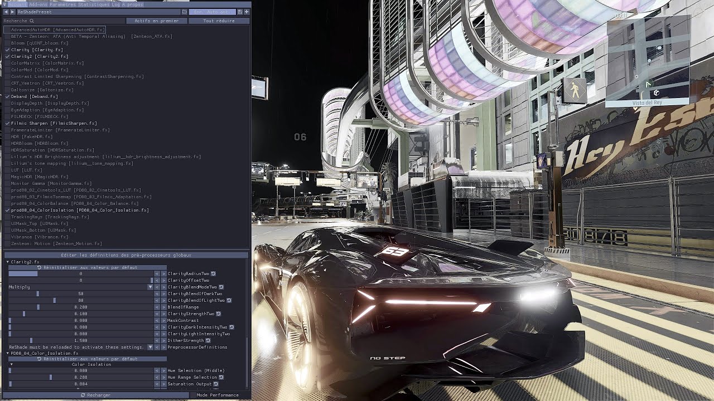Enable the Vibrance [Vibrance.fx] effect
The width and height of the screenshot is (714, 401).
pyautogui.click(x=8, y=237)
